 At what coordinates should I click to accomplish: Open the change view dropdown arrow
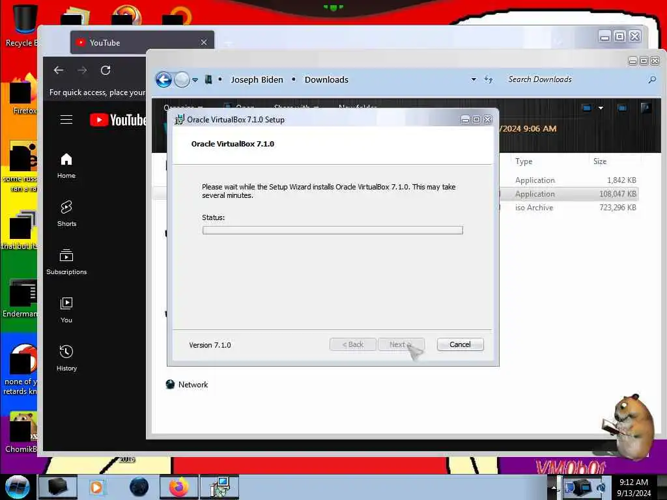pos(601,108)
